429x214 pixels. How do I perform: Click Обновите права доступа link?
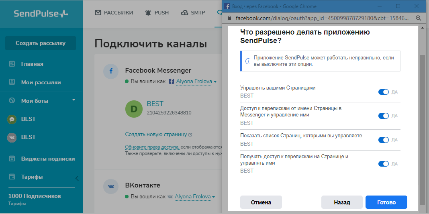(152, 147)
